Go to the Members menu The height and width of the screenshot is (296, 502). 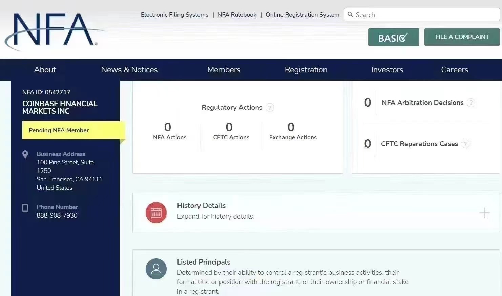(224, 70)
